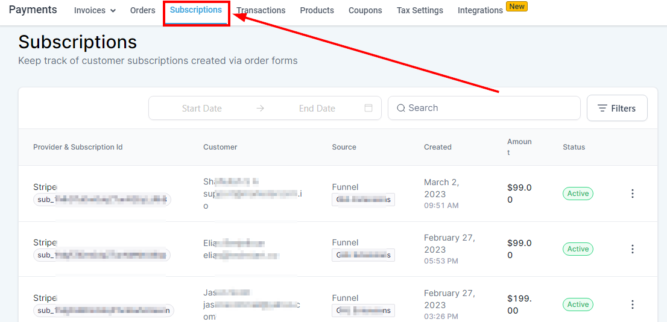Click the subscription ID chip in March 2 row
Viewport: 667px width, 322px height.
[x=102, y=200]
